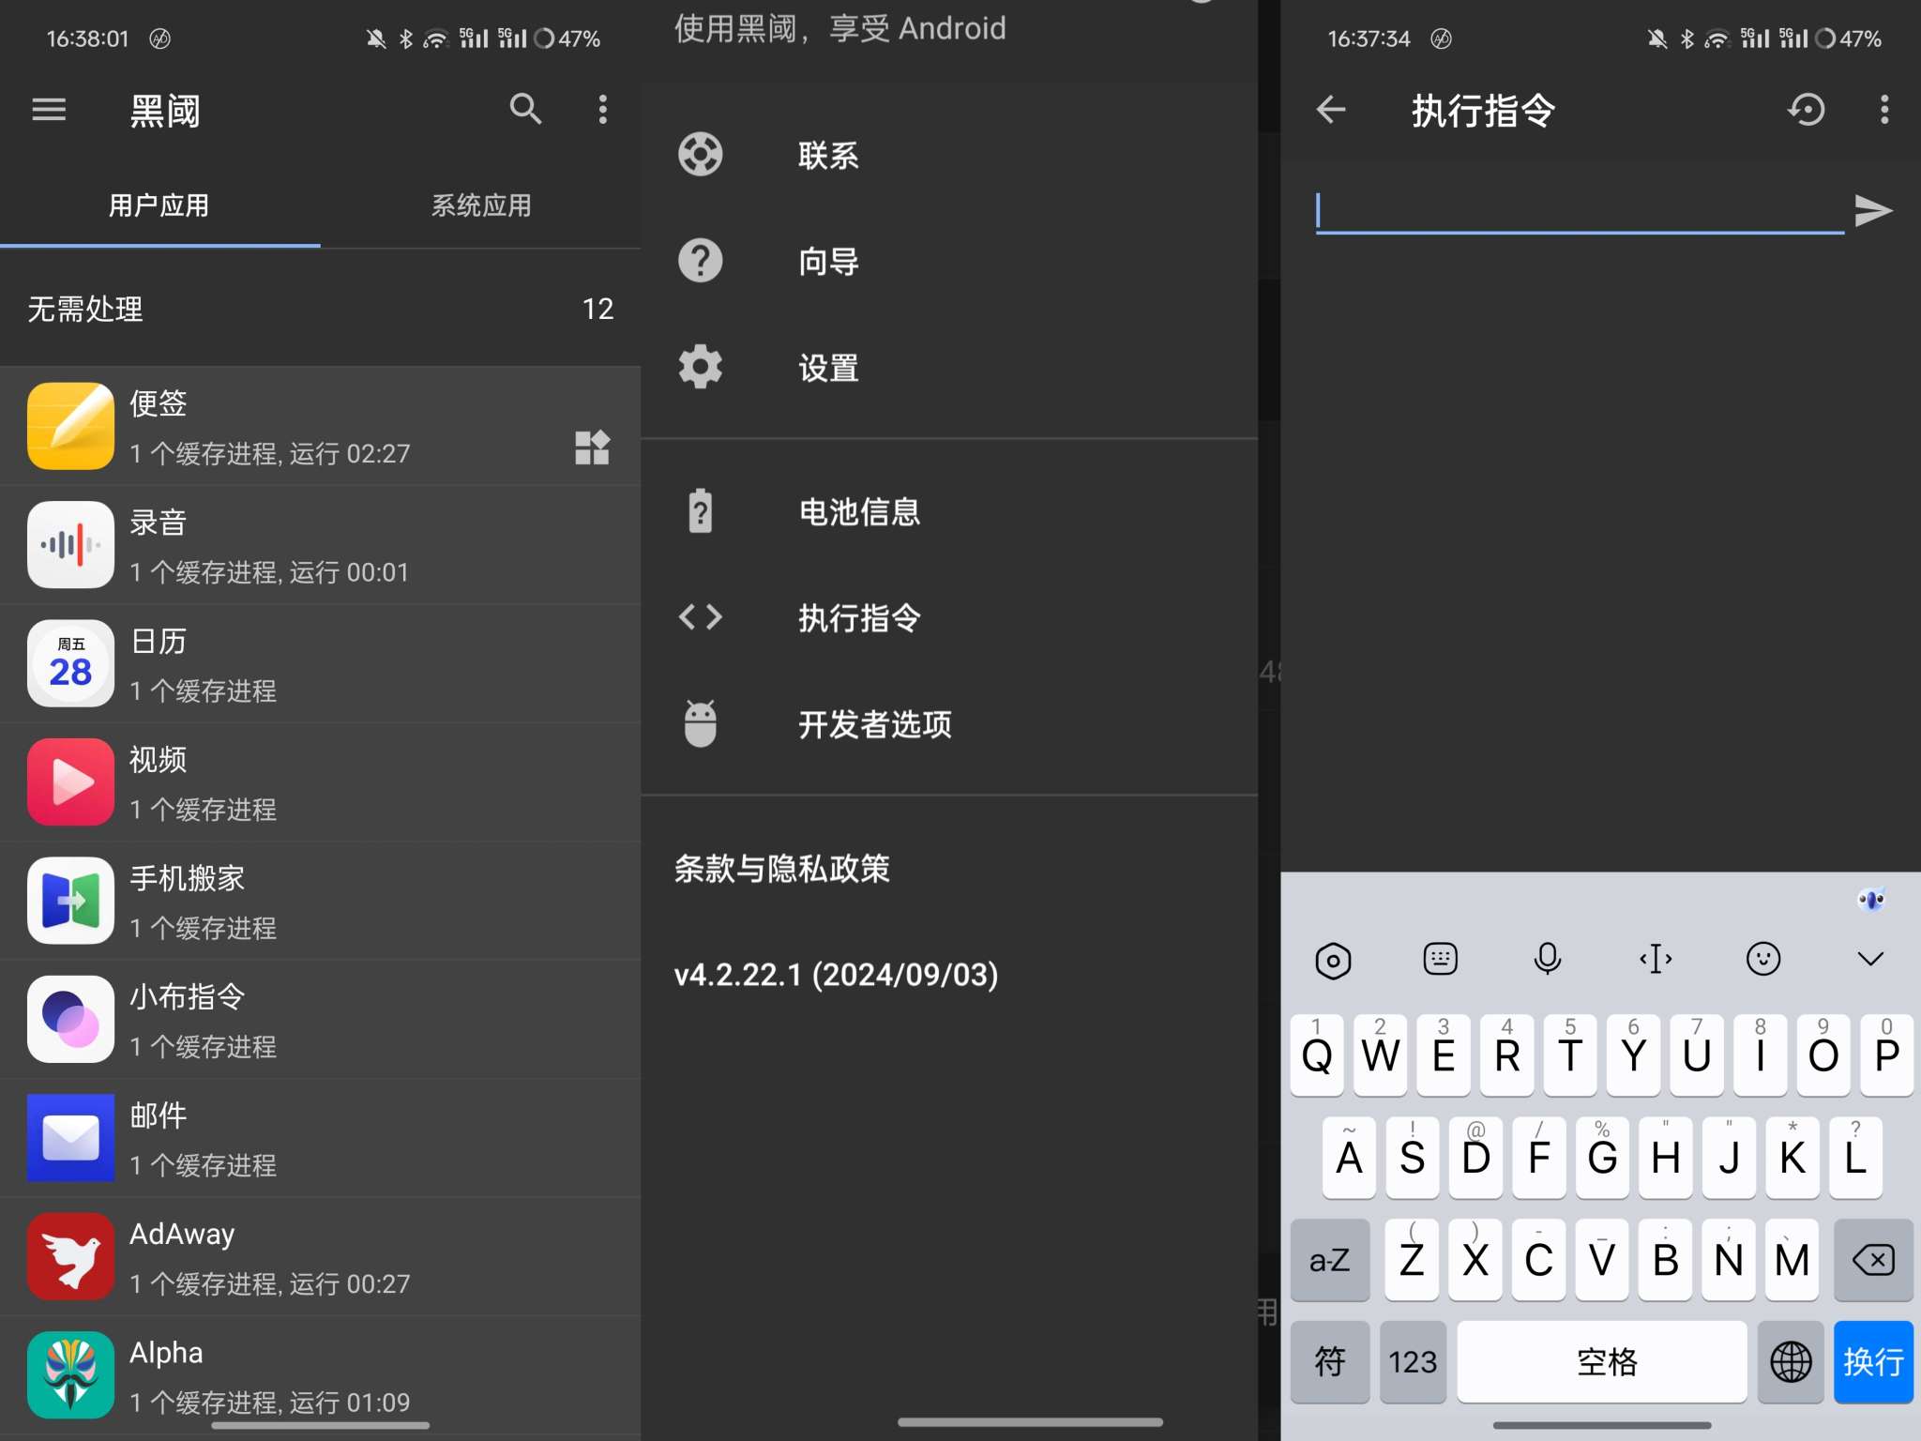Open 执行指令 in the drawer menu

point(949,617)
